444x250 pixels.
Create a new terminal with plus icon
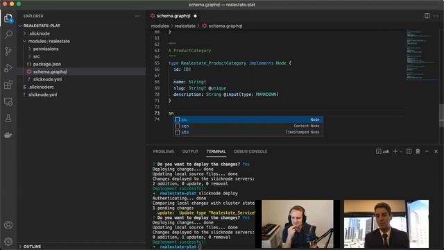pyautogui.click(x=395, y=151)
